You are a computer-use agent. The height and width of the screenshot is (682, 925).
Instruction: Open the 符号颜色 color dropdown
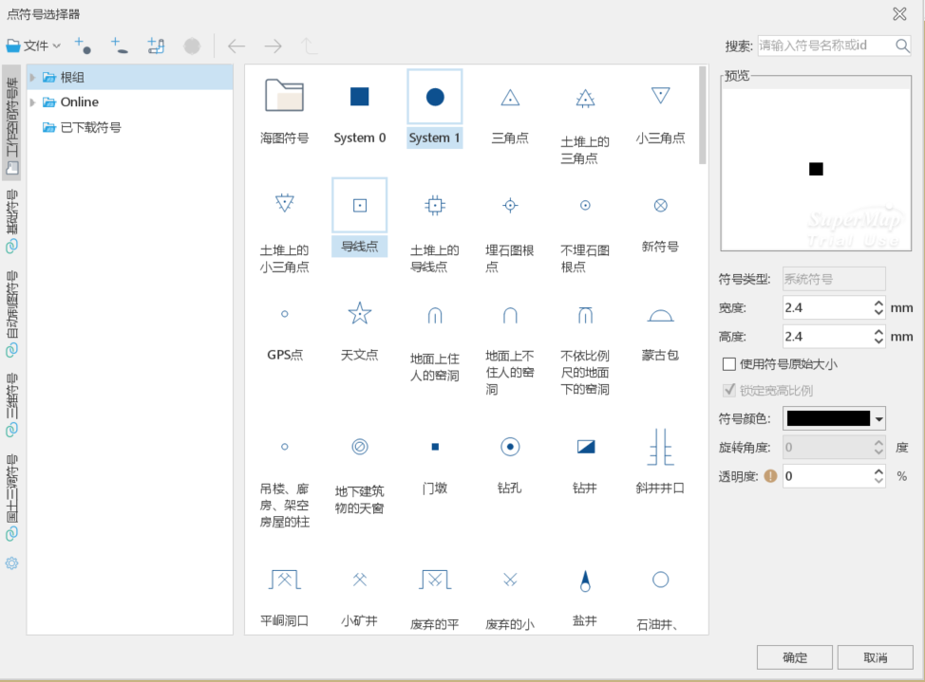click(x=878, y=419)
